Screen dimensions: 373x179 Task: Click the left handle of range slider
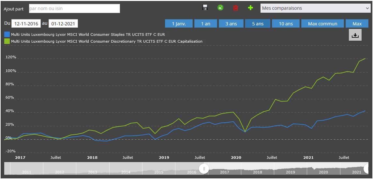click(x=204, y=169)
